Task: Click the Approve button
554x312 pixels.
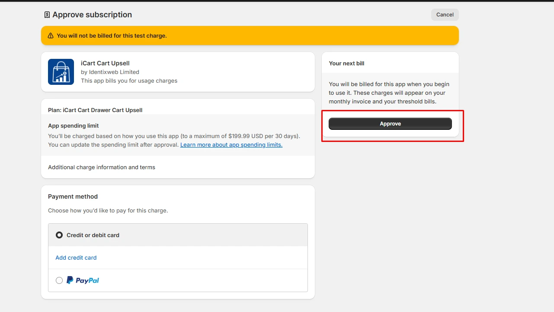Action: (x=390, y=124)
